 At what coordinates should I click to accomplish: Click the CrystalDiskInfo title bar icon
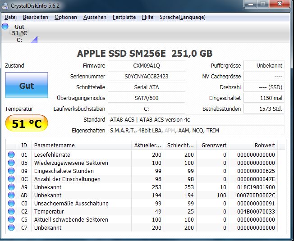(5, 5)
